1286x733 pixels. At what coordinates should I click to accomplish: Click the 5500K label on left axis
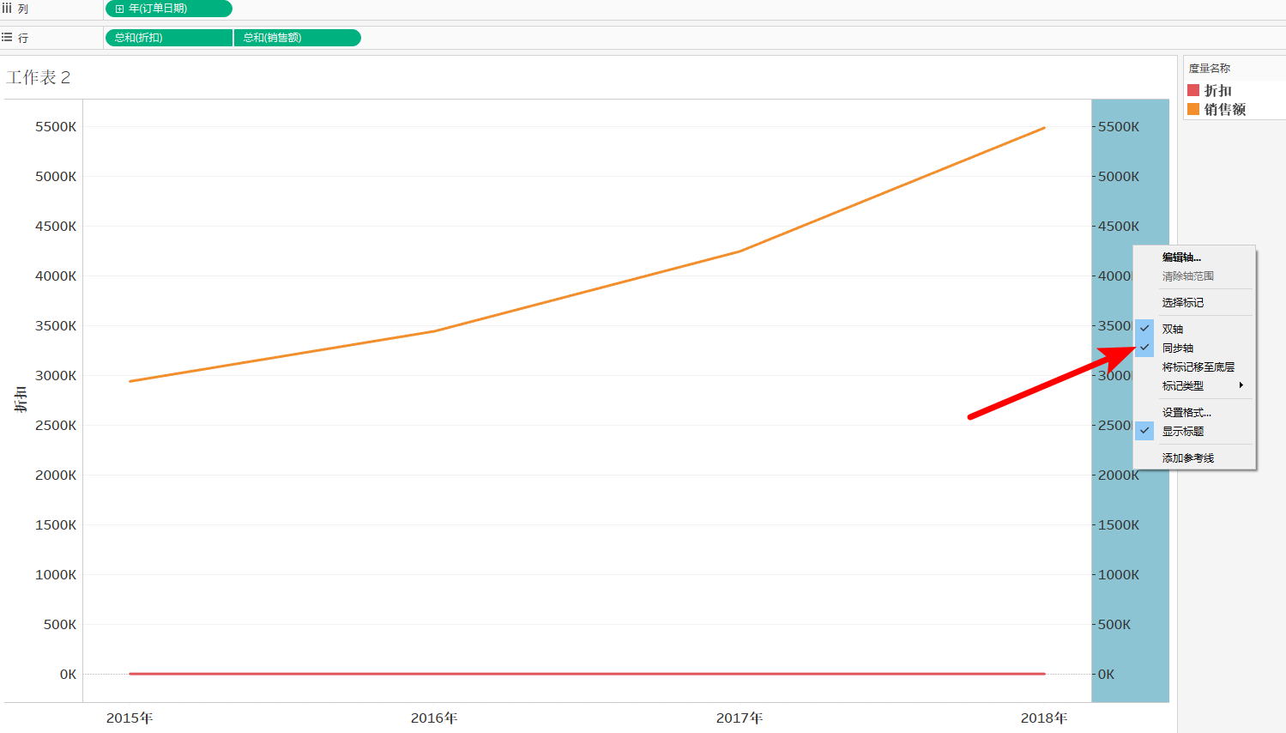point(56,127)
